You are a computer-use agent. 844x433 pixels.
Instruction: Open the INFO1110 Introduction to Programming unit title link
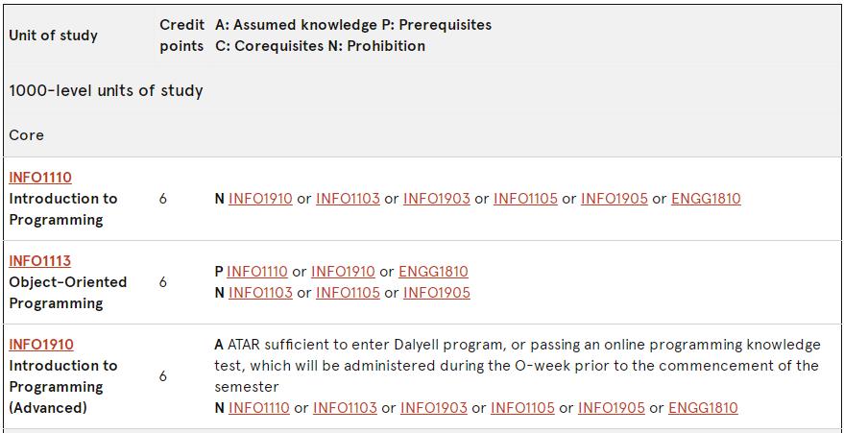click(x=40, y=178)
